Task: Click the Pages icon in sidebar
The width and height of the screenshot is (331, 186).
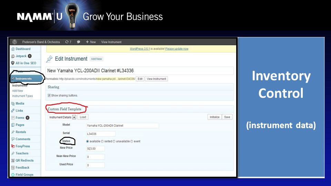Action: pos(13,125)
